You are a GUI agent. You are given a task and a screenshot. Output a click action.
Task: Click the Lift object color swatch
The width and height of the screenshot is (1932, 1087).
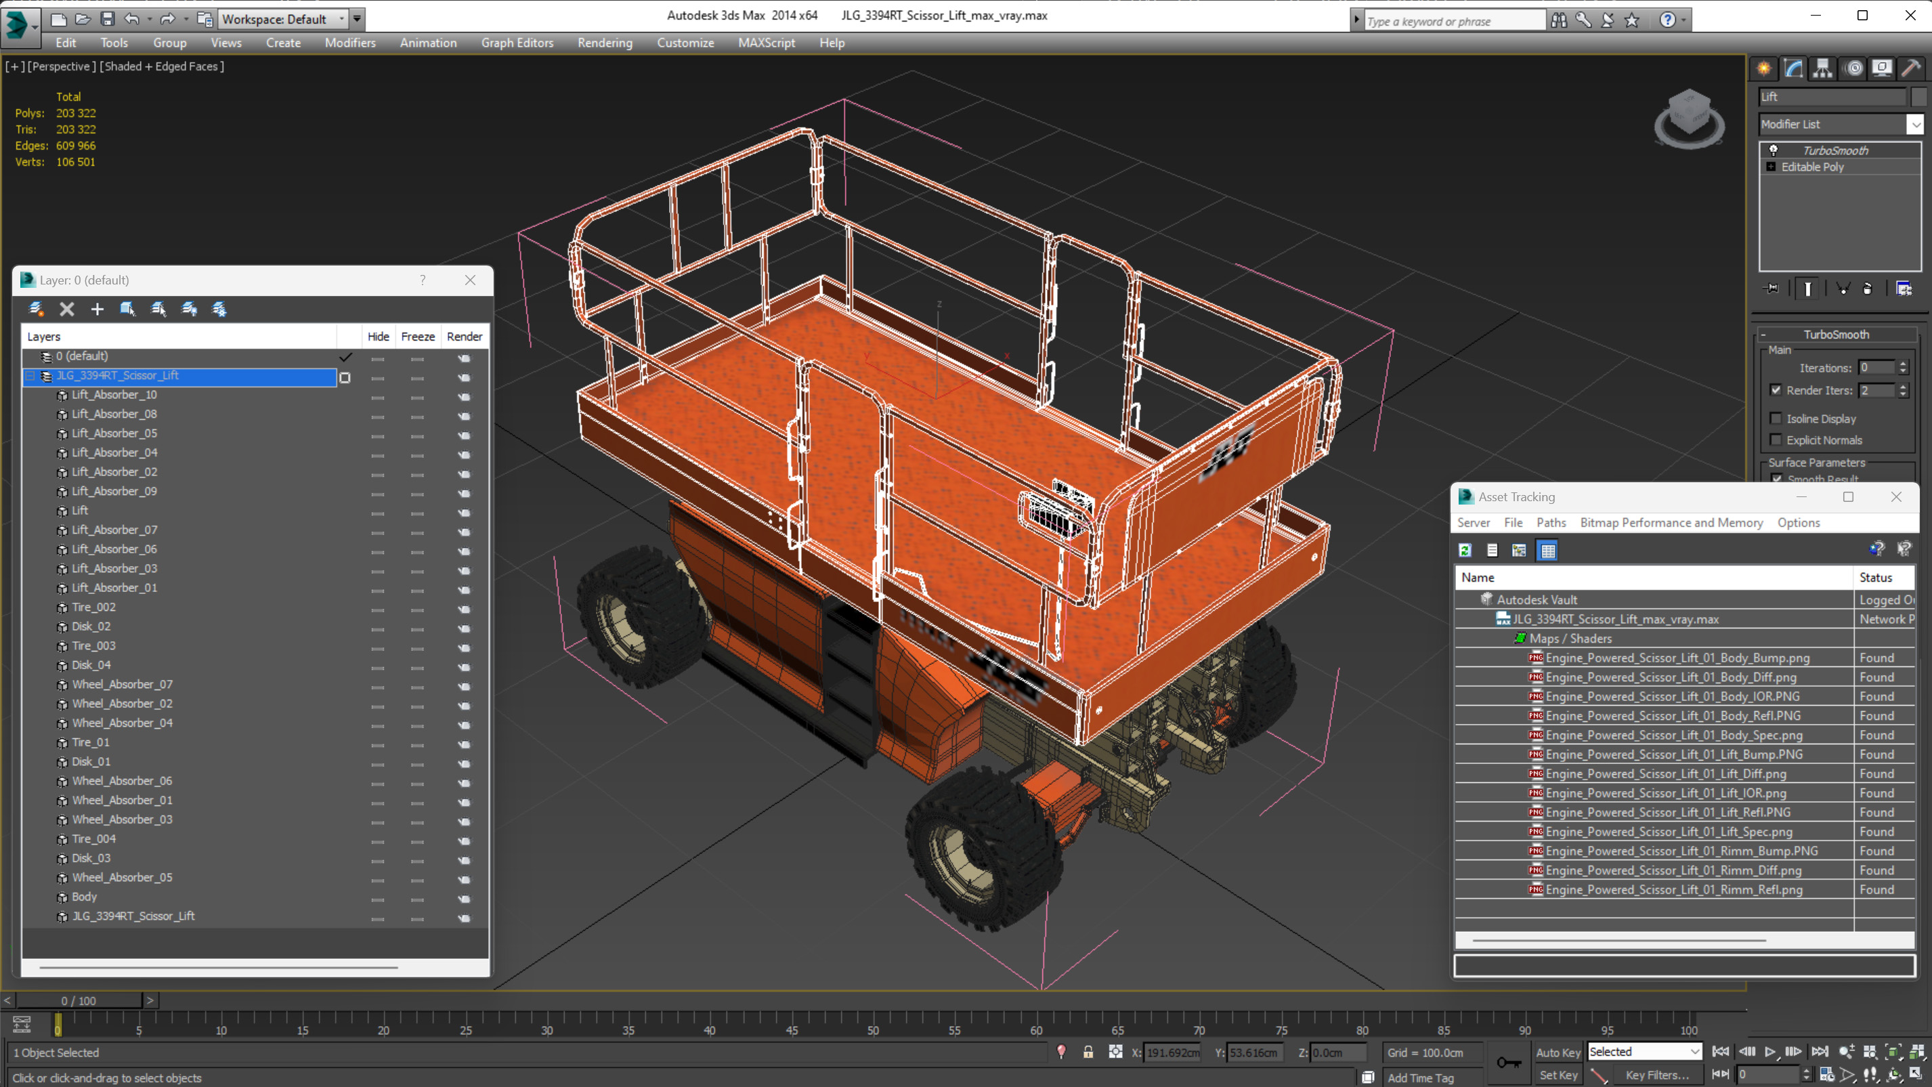click(x=1919, y=97)
